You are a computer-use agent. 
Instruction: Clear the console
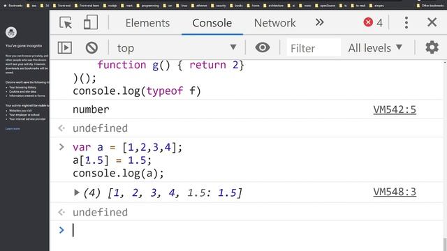91,47
